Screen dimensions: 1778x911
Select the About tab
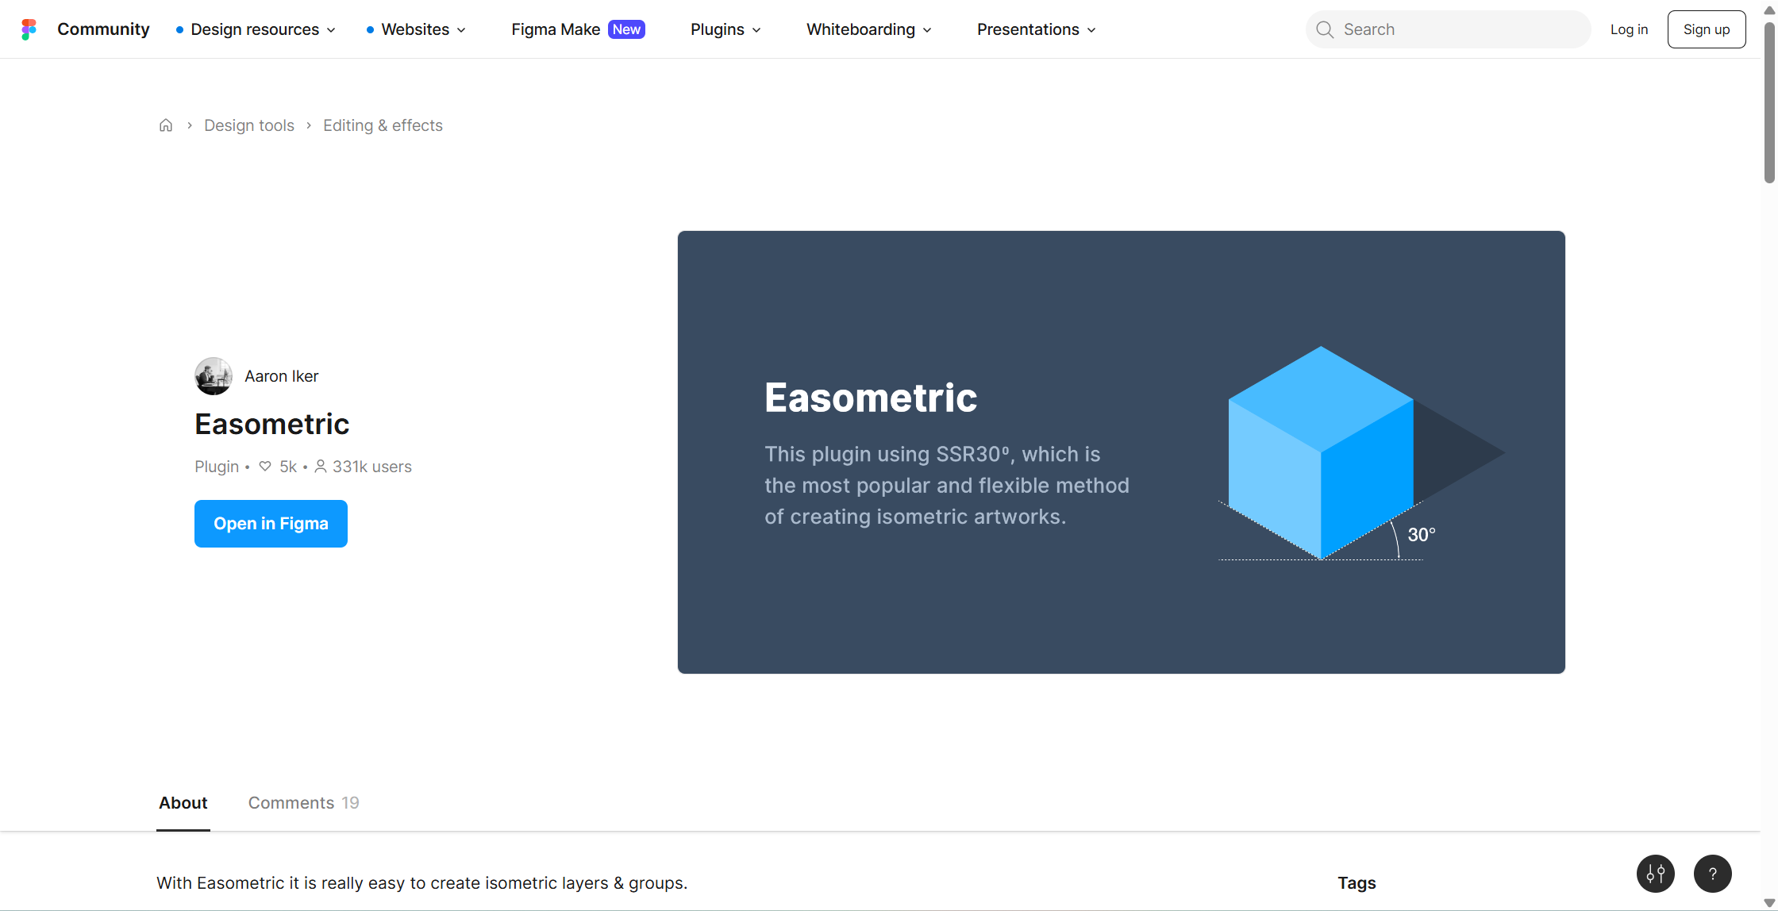coord(183,803)
